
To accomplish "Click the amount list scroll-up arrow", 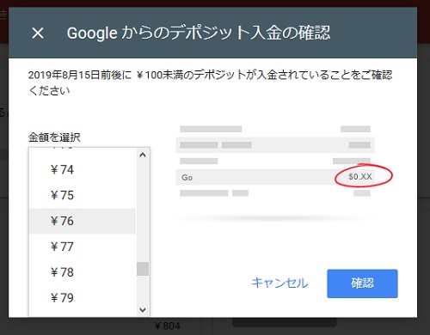I will (x=143, y=155).
